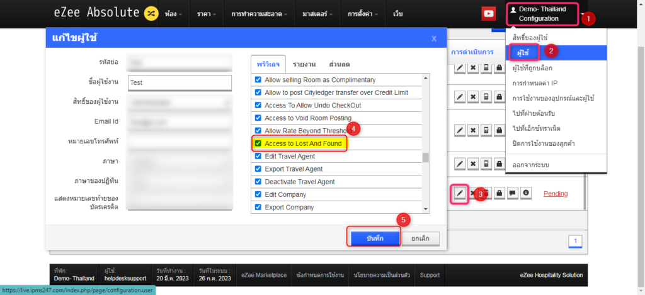Click the device icon in the fourth user row
The image size is (645, 295).
pyautogui.click(x=486, y=164)
